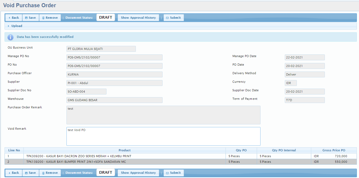This screenshot has width=359, height=178.
Task: Click the Void Purchase Order page title
Action: point(30,5)
